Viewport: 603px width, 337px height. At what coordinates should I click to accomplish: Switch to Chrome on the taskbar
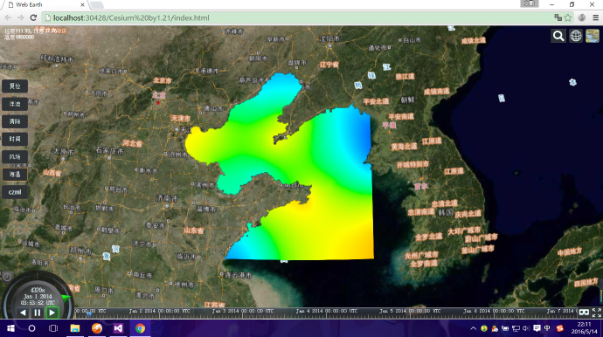[x=140, y=328]
